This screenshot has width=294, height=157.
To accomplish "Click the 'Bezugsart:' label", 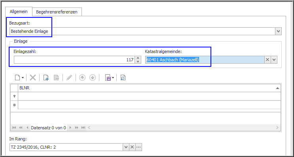I will [x=19, y=23].
